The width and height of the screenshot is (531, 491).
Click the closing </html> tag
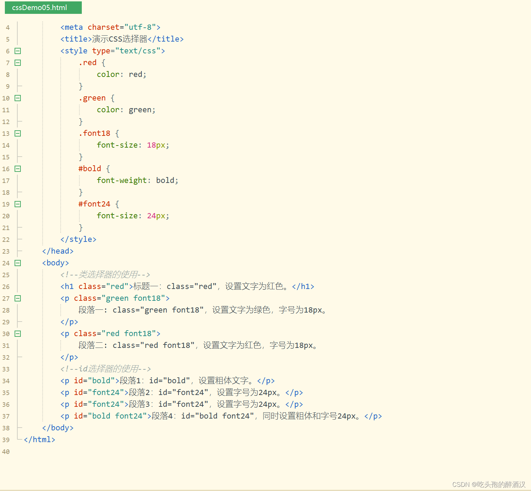tap(39, 439)
